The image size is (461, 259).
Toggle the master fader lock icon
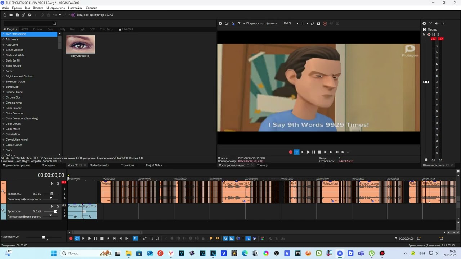tap(426, 160)
